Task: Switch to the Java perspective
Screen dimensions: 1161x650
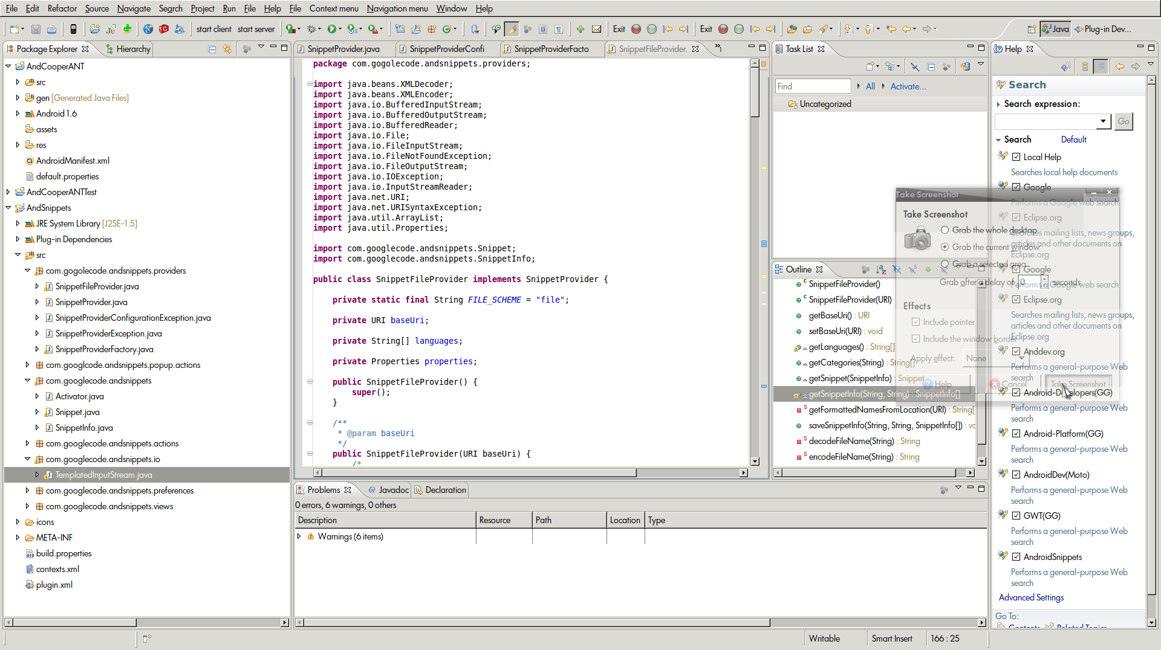Action: click(1055, 29)
